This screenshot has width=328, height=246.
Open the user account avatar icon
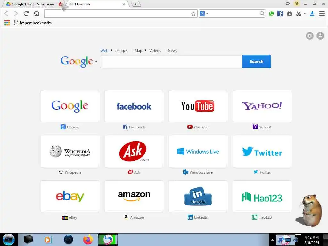[x=320, y=36]
